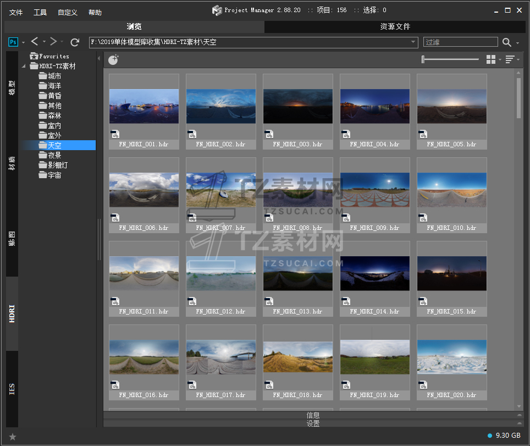Click the search magnifier icon
Image resolution: width=530 pixels, height=446 pixels.
pos(506,42)
